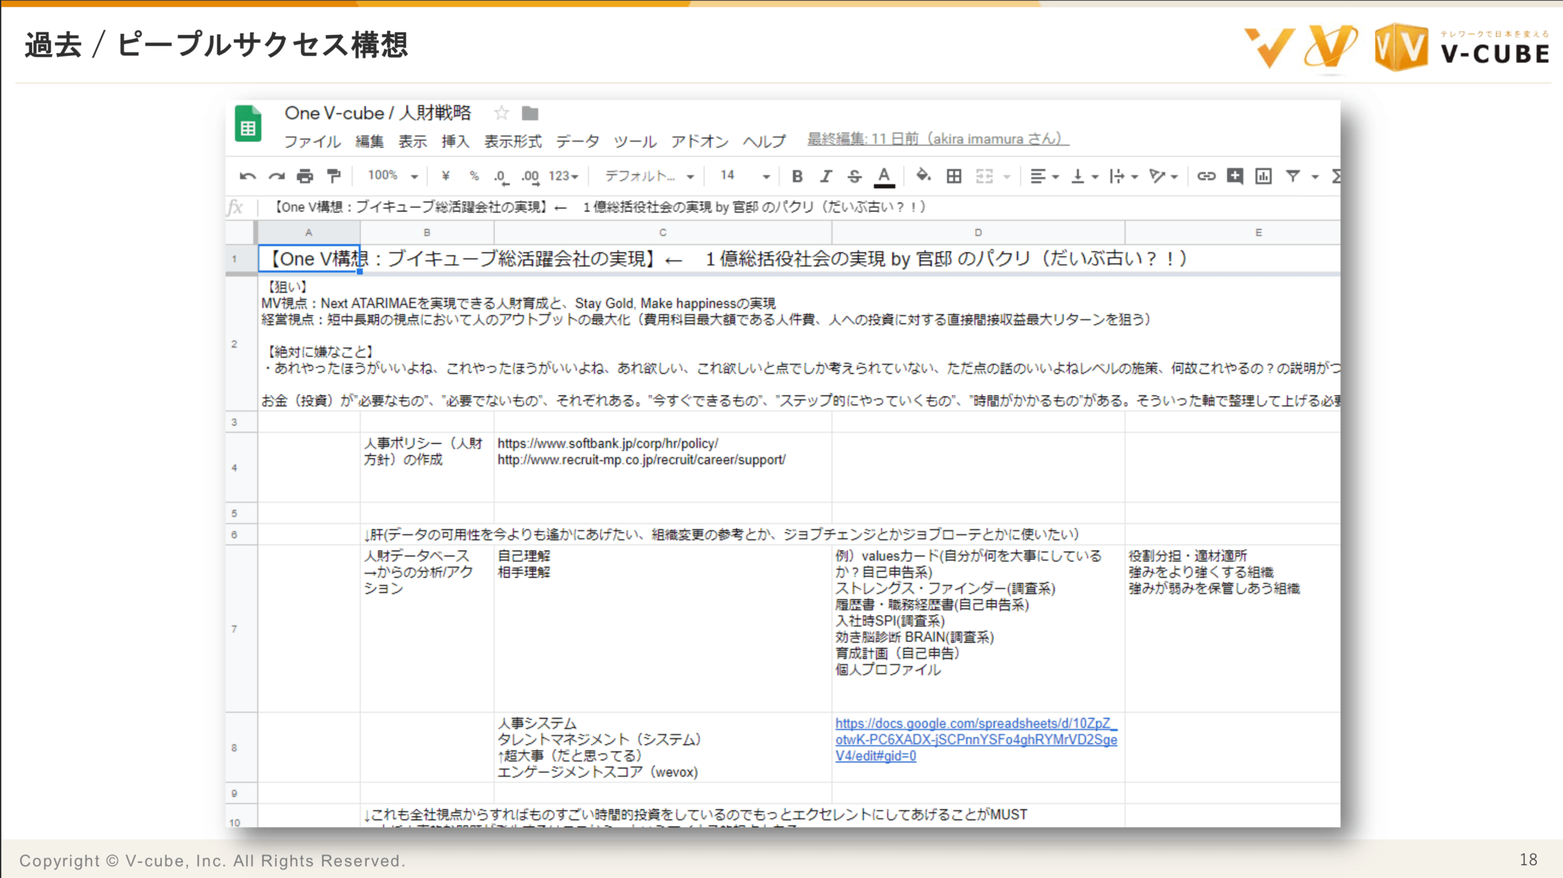
Task: Click the insert link icon
Action: [x=1205, y=176]
